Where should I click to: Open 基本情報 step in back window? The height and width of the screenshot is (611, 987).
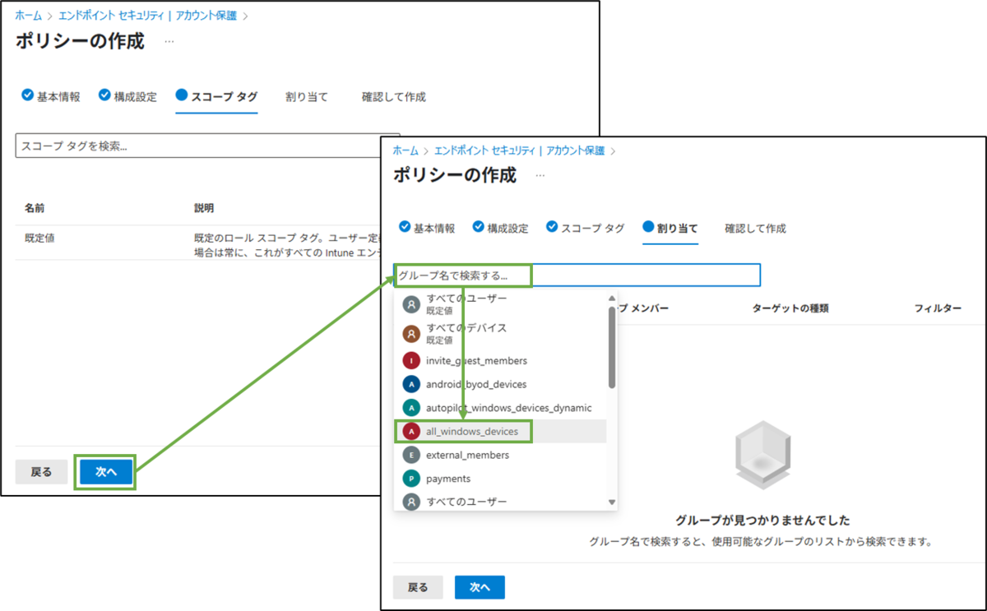point(50,96)
